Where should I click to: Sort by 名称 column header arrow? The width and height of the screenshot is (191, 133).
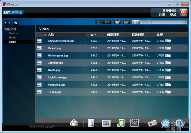(45, 35)
